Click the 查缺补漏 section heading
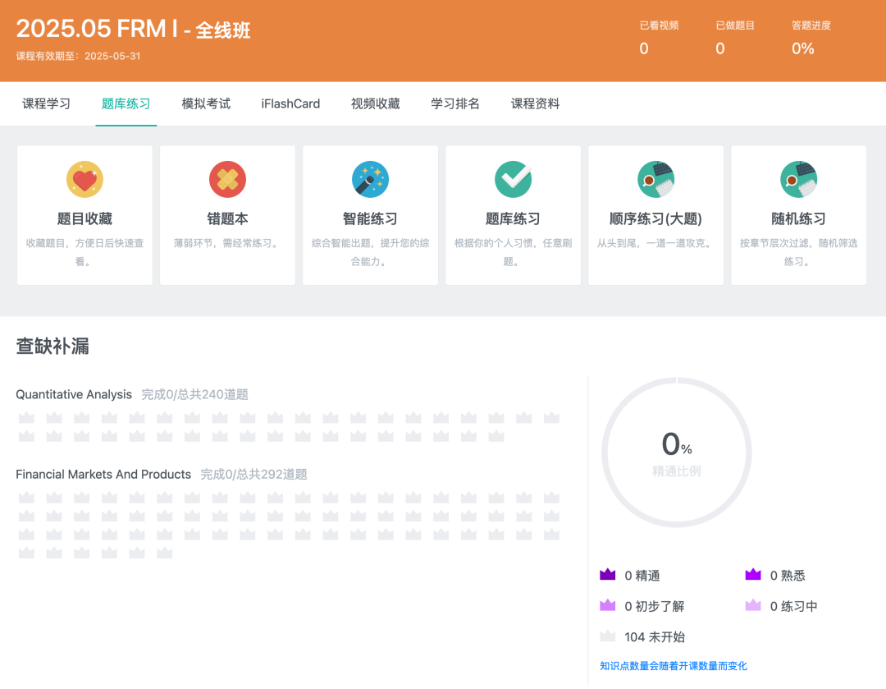The image size is (886, 689). [x=53, y=346]
